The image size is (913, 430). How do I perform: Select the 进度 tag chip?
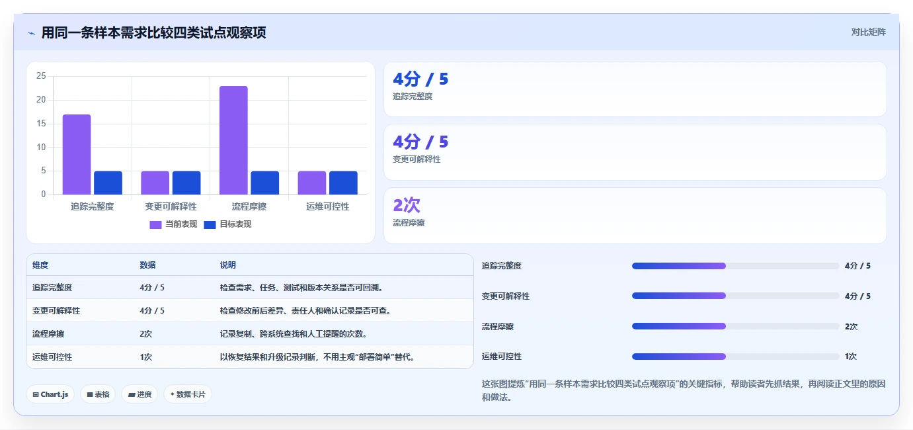pyautogui.click(x=139, y=394)
